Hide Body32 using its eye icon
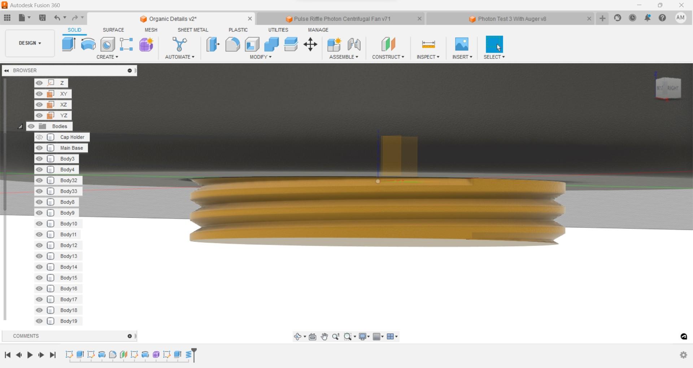 pos(39,180)
